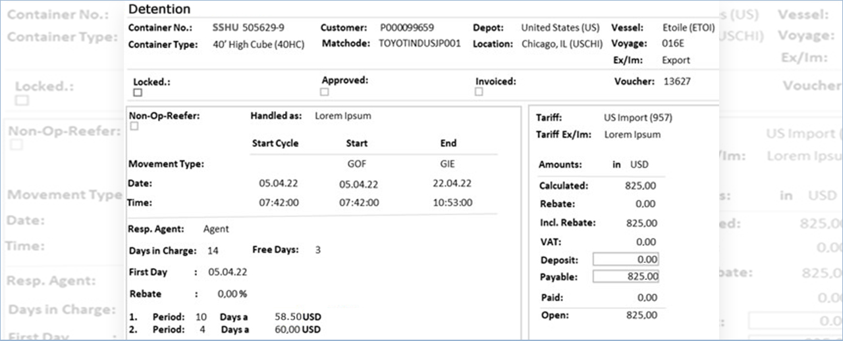The height and width of the screenshot is (341, 843).
Task: Select the Handled as Lorem Ipsum value
Action: click(x=342, y=116)
